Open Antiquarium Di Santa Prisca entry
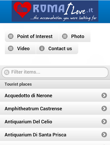The height and width of the screenshot is (145, 110). tap(55, 135)
